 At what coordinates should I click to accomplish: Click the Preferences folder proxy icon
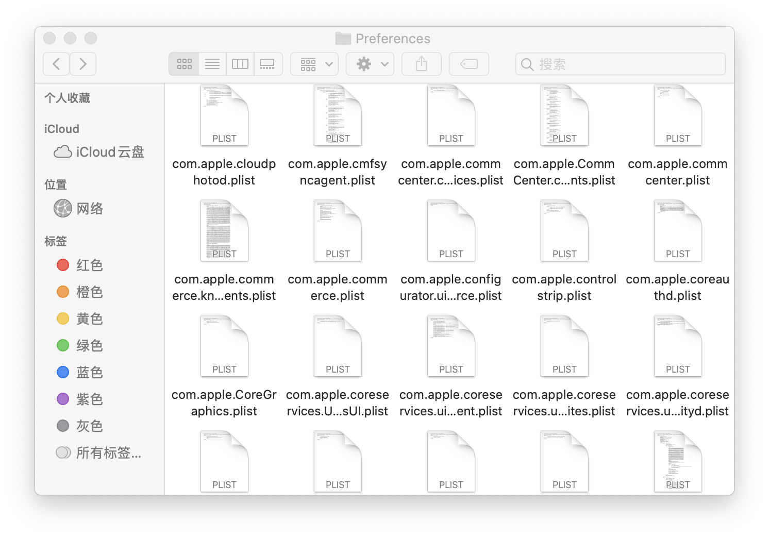[x=343, y=38]
